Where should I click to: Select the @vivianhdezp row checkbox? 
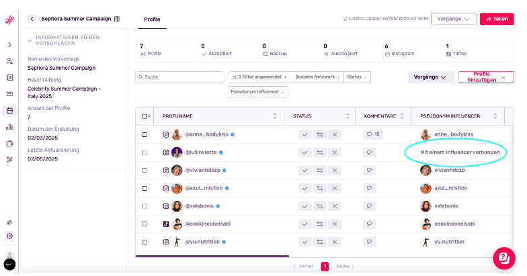coord(144,171)
